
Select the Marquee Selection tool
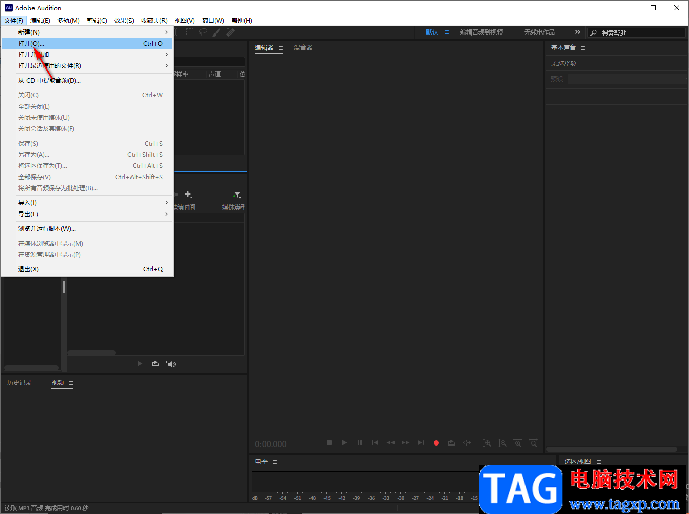tap(190, 32)
